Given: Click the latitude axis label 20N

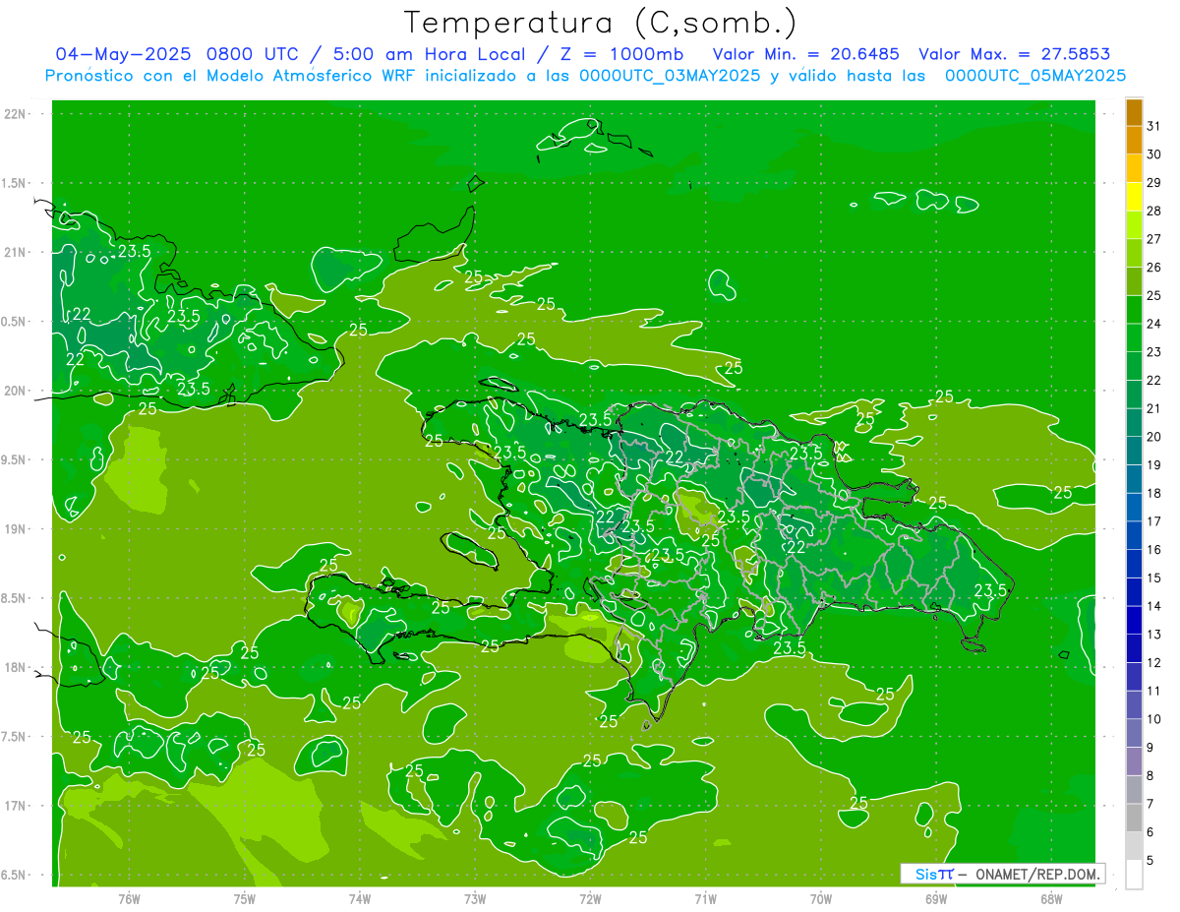Looking at the screenshot, I should [x=15, y=391].
